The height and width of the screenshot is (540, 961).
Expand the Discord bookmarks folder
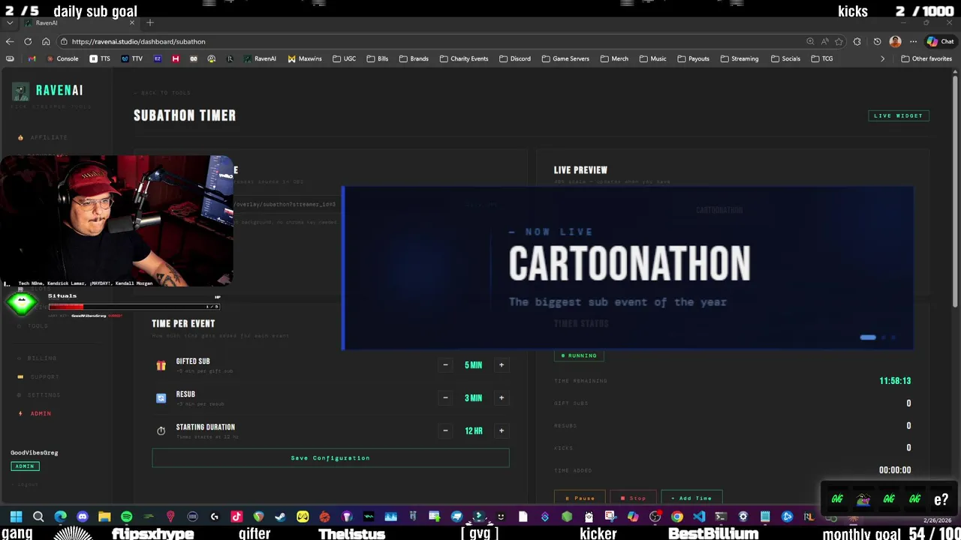[x=515, y=58]
